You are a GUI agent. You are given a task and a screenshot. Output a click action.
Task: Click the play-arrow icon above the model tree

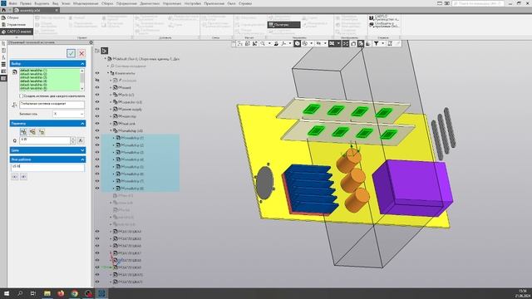point(104,51)
